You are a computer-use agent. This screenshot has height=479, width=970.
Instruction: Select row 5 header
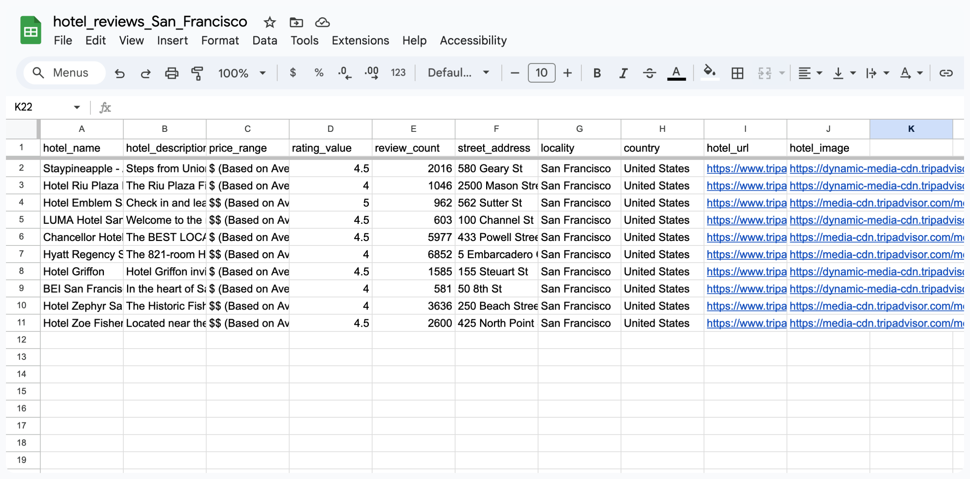22,219
